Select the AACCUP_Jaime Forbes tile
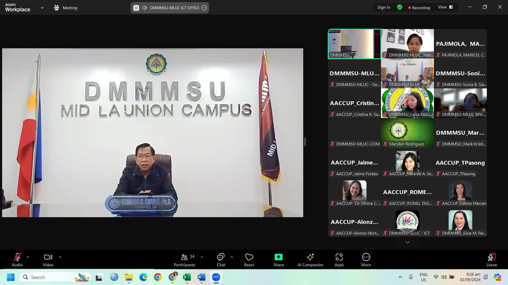The image size is (508, 285). (x=355, y=163)
